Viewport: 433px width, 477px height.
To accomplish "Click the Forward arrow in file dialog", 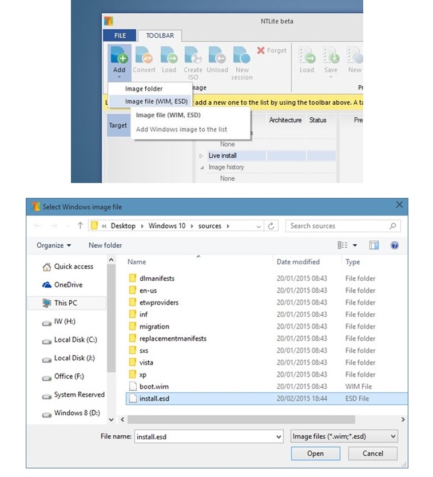I will tap(54, 225).
